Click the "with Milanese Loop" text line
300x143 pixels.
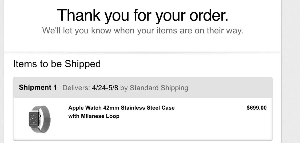coord(94,116)
